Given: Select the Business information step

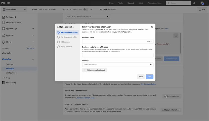Looking at the screenshot, I should [68, 33].
